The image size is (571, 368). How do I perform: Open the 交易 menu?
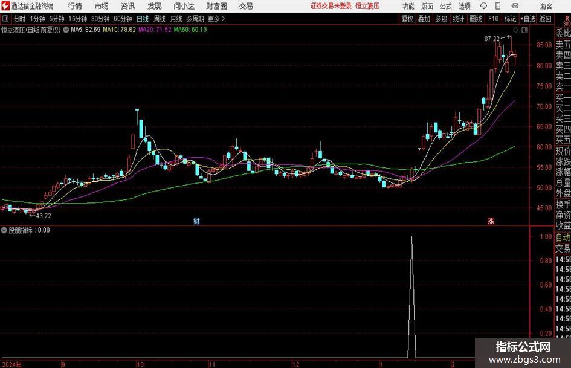point(246,6)
